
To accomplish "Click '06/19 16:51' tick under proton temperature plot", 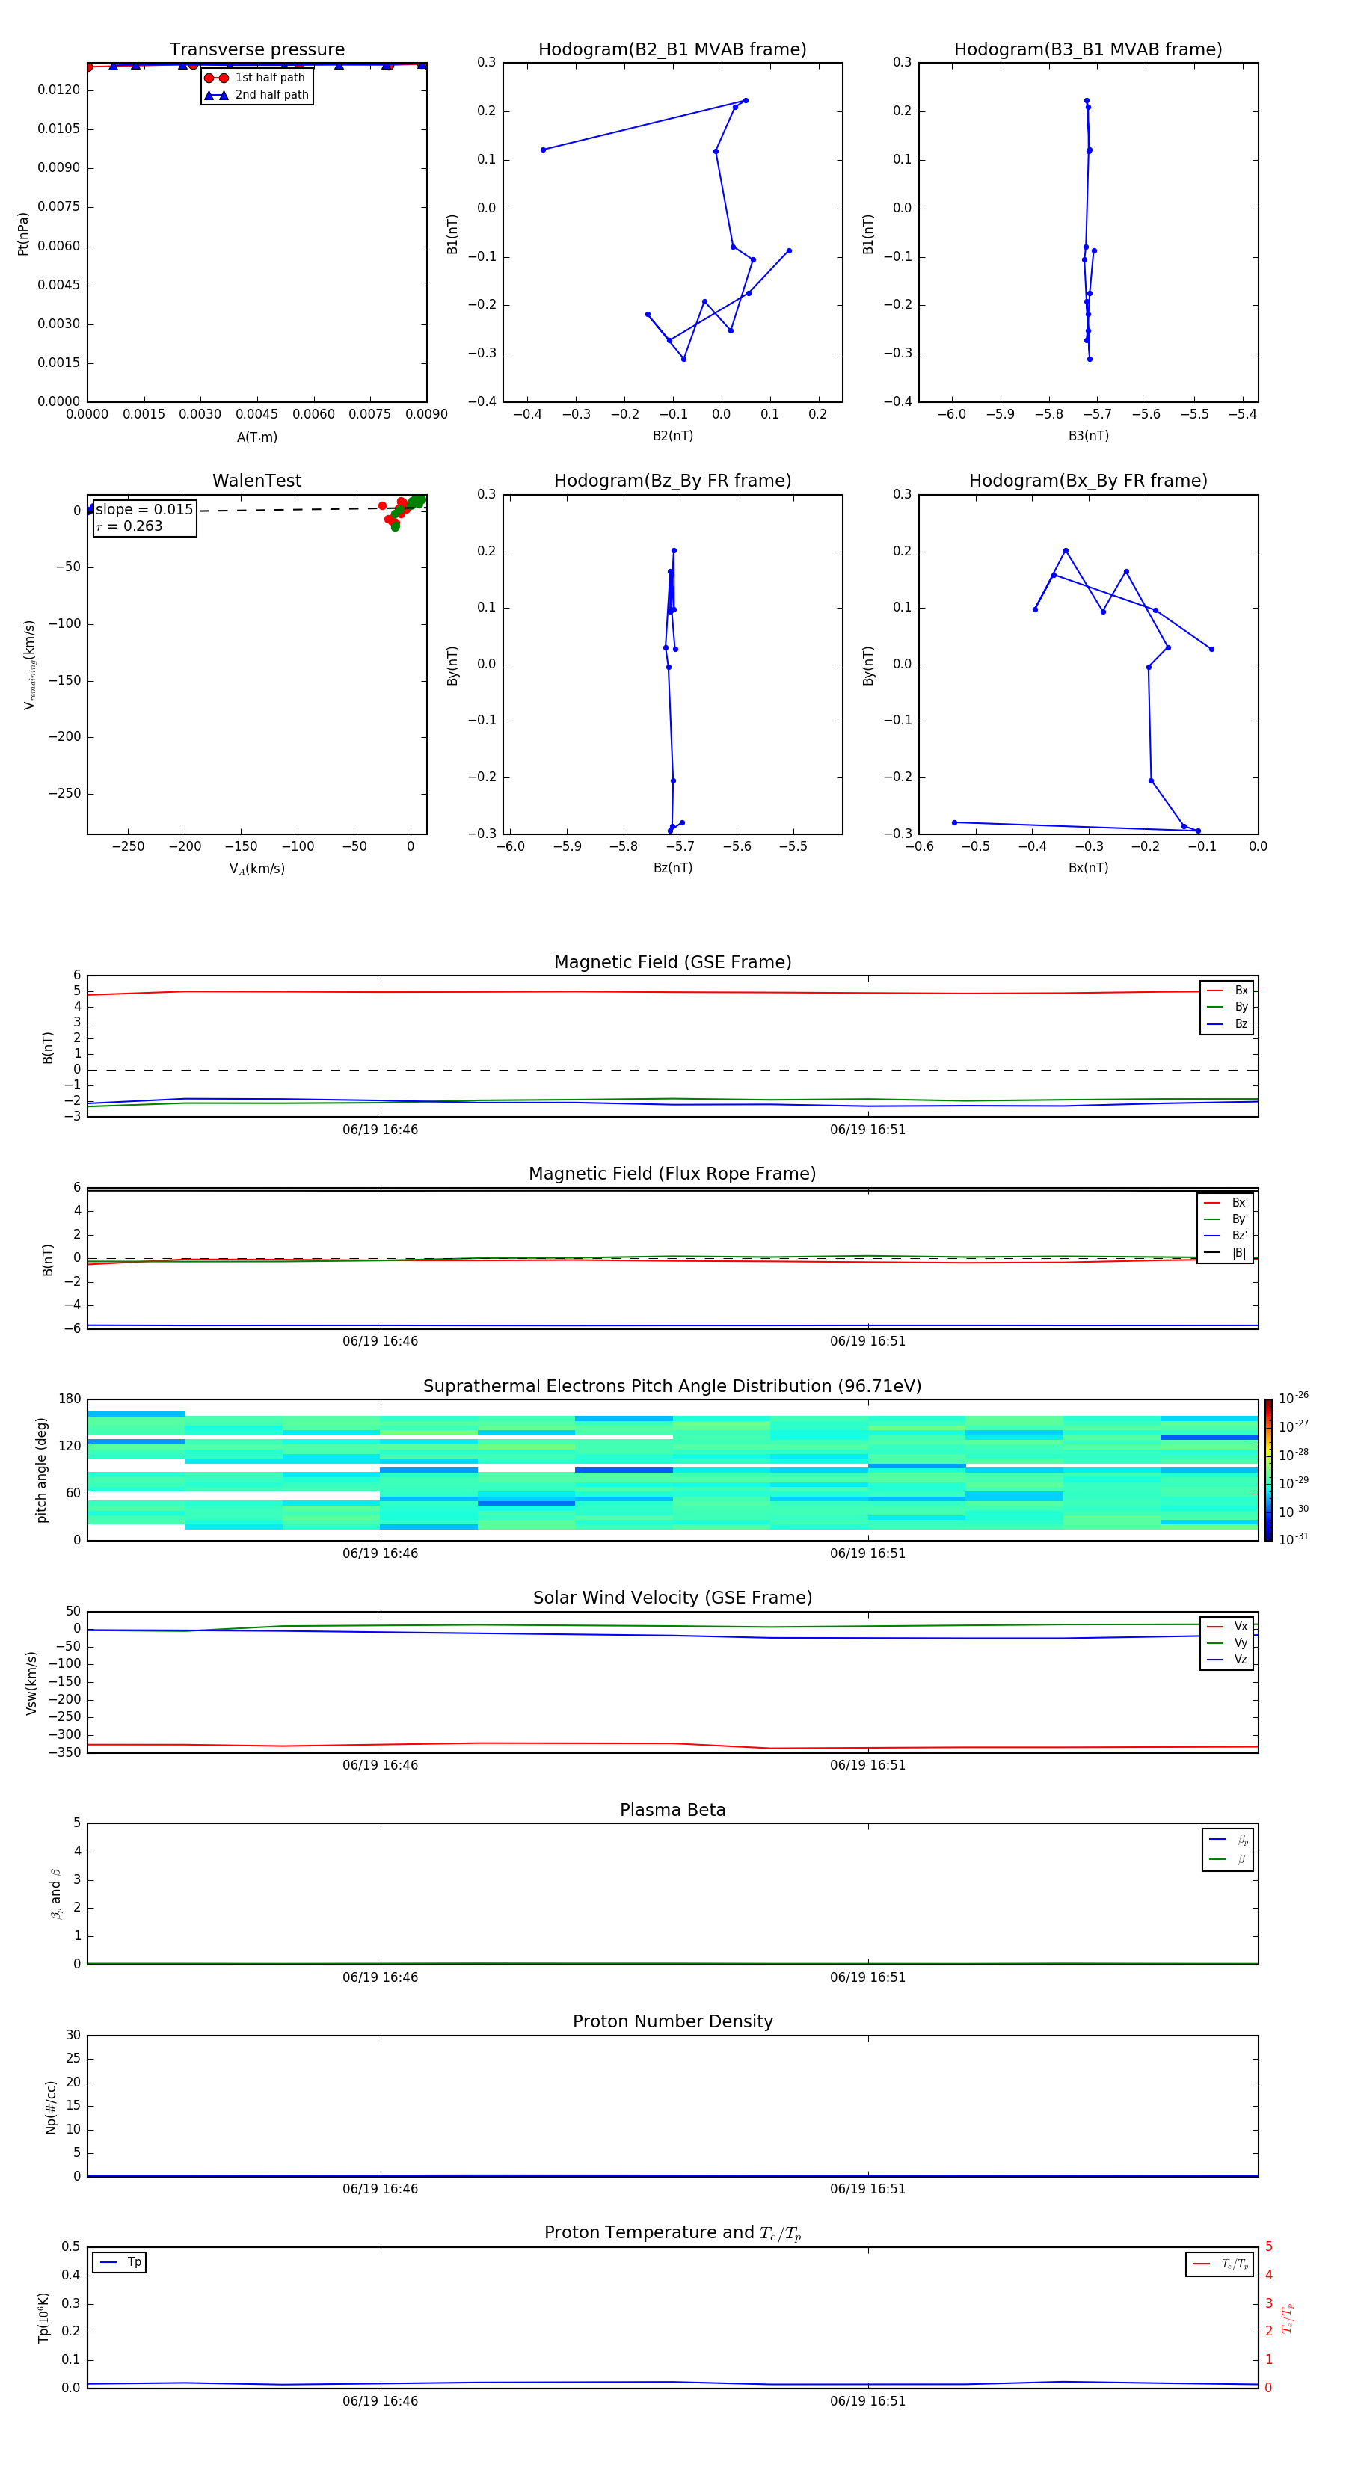I will click(868, 2401).
